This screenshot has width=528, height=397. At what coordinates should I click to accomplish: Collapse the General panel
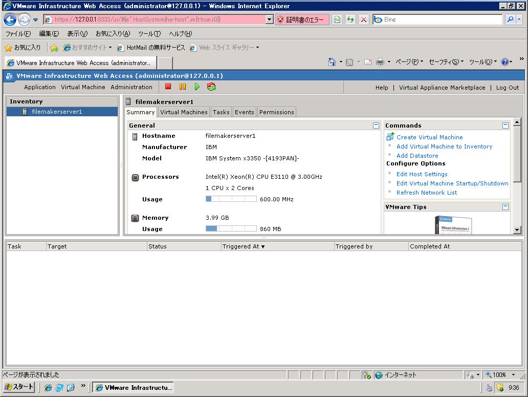tap(376, 126)
